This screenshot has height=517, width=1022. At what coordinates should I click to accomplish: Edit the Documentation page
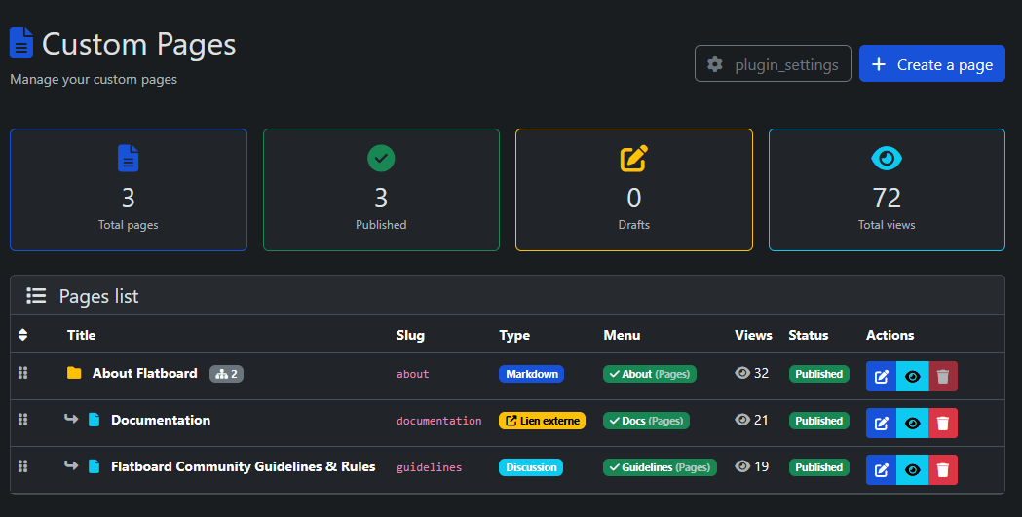point(881,424)
